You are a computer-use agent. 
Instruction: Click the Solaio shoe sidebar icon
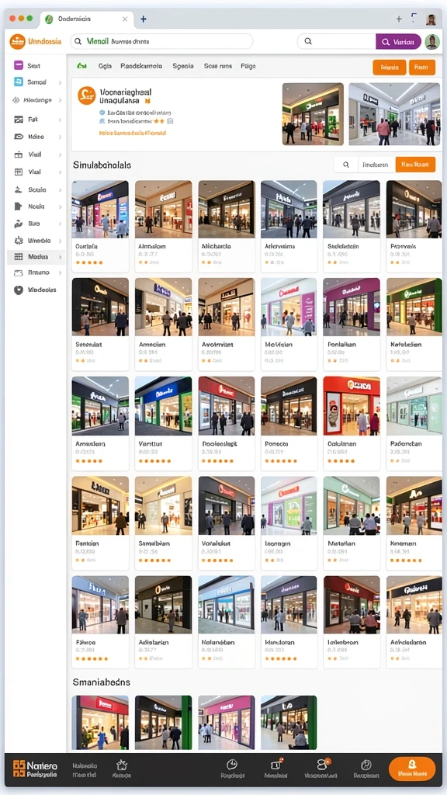[19, 189]
